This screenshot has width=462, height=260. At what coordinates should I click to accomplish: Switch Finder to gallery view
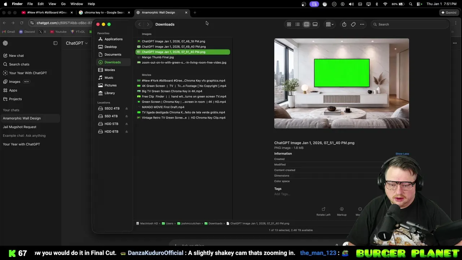click(315, 24)
